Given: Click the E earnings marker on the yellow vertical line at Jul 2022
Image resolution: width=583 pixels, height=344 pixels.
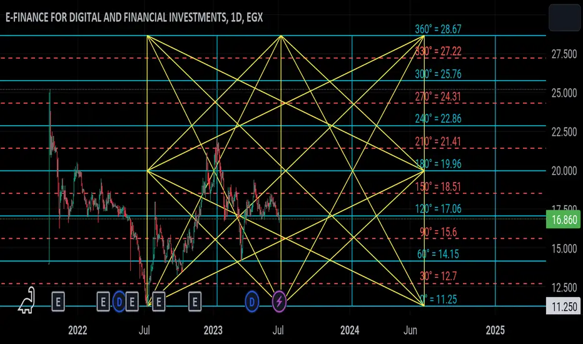Looking at the screenshot, I should pos(159,301).
